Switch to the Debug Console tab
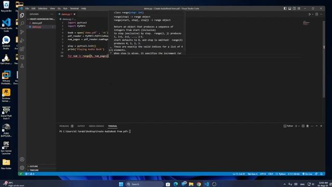This screenshot has width=332, height=187. [96, 126]
